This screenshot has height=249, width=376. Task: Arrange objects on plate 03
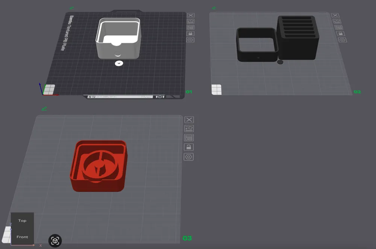[x=189, y=138]
